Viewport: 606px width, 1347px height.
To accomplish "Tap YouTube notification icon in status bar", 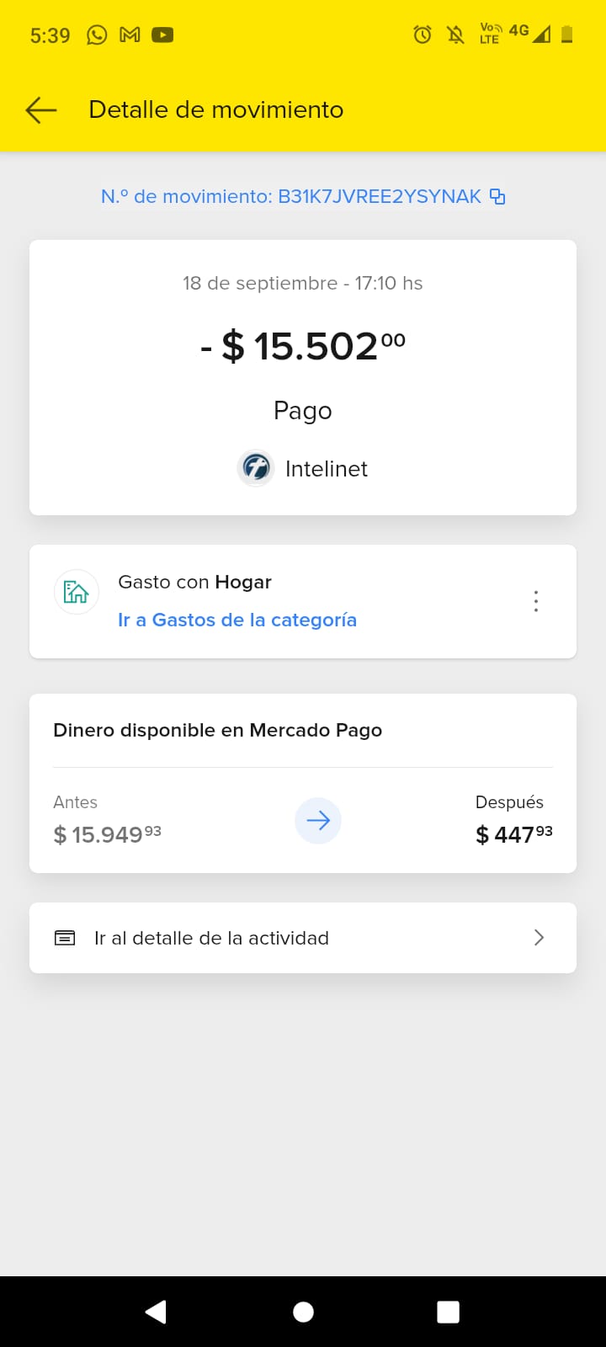I will pyautogui.click(x=162, y=35).
